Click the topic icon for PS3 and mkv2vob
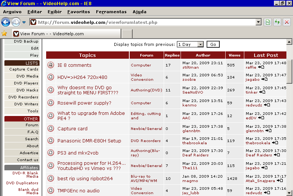Viewport: 293px width, 196px height. pyautogui.click(x=51, y=153)
